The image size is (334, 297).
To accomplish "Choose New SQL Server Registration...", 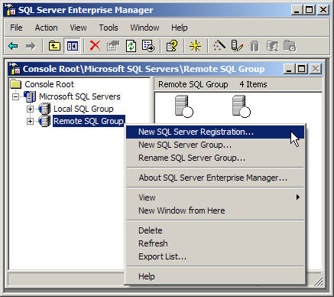I will coord(216,132).
